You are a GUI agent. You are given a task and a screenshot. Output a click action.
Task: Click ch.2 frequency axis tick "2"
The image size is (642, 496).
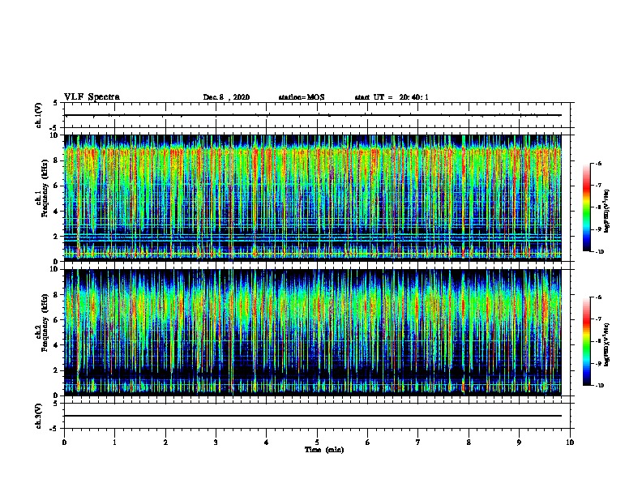coord(56,370)
